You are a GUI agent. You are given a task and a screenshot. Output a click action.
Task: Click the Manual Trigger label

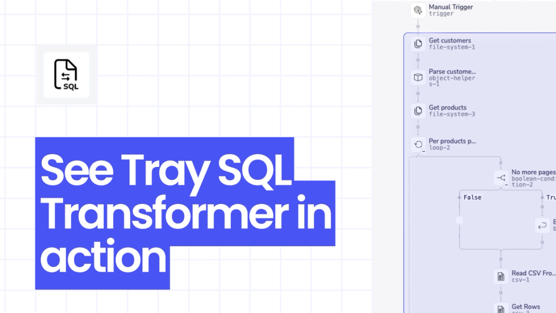[451, 7]
